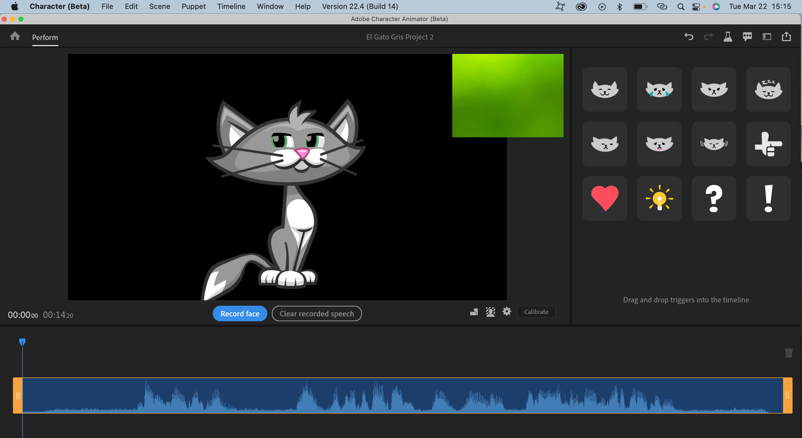Toggle the camera background person icon
Image resolution: width=802 pixels, height=438 pixels.
[x=490, y=312]
